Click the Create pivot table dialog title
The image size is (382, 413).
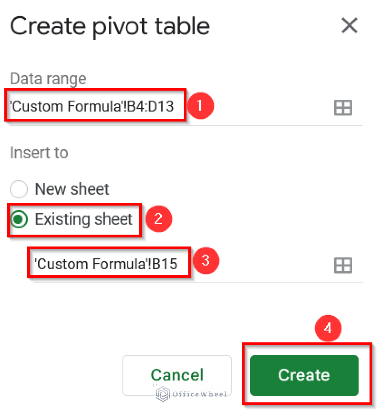[x=111, y=26]
